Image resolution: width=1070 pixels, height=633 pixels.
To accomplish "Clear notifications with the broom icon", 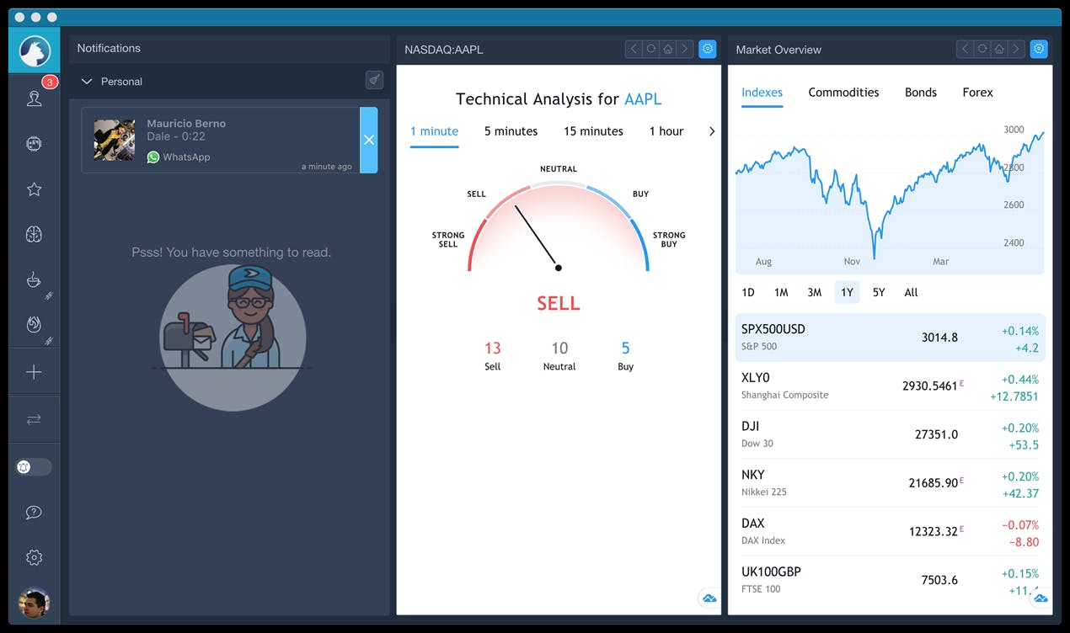I will tap(375, 80).
